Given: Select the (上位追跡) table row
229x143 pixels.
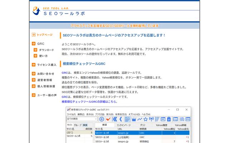Looking at the screenshot, I should (x=142, y=137).
